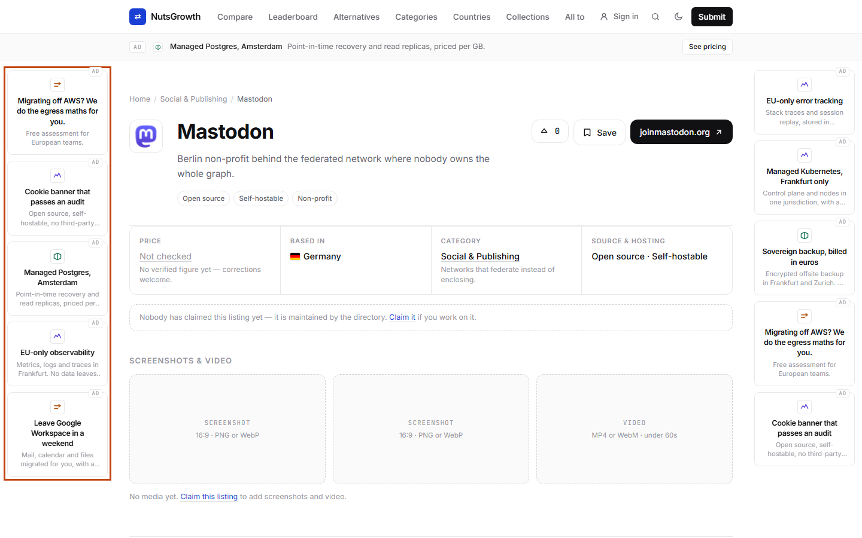Viewport: 862px width, 538px height.
Task: Select the Open source tag
Action: [x=204, y=198]
